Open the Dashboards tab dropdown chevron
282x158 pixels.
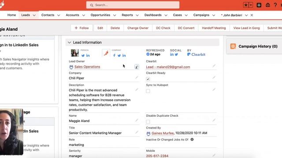pos(166,15)
